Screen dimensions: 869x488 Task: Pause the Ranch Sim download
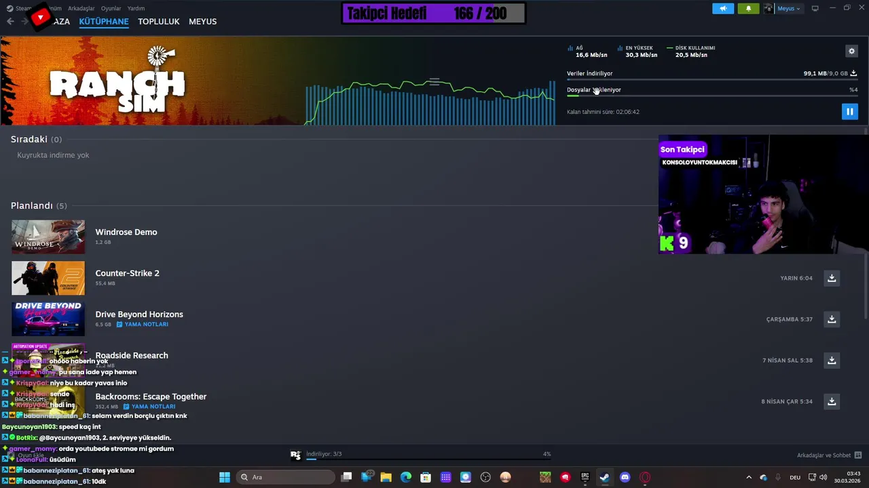pyautogui.click(x=849, y=112)
